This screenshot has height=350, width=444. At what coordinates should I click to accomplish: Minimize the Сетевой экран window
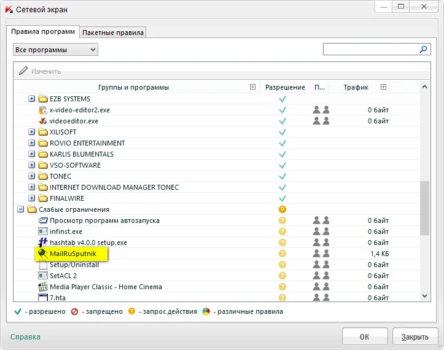[x=384, y=7]
